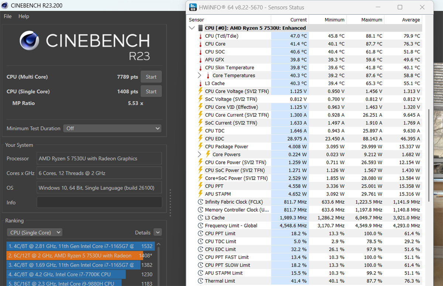Screen dimensions: 443x286
Task: Click the CPU PPT Limit row label
Action: pos(220,234)
